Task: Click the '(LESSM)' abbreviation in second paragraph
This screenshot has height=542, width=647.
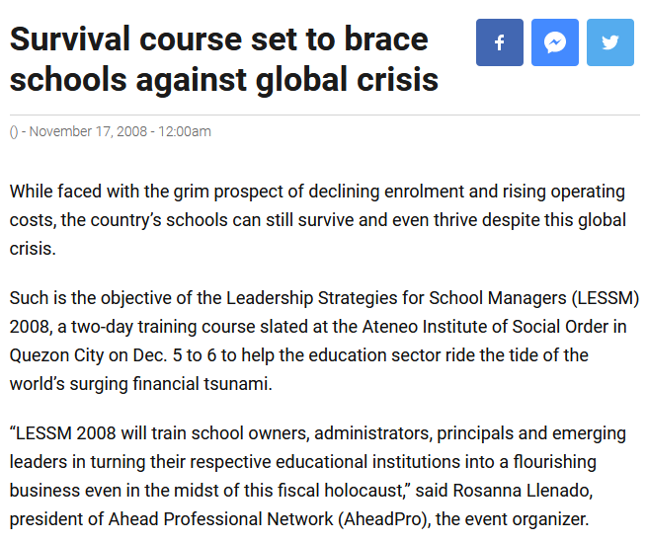Action: pos(606,298)
